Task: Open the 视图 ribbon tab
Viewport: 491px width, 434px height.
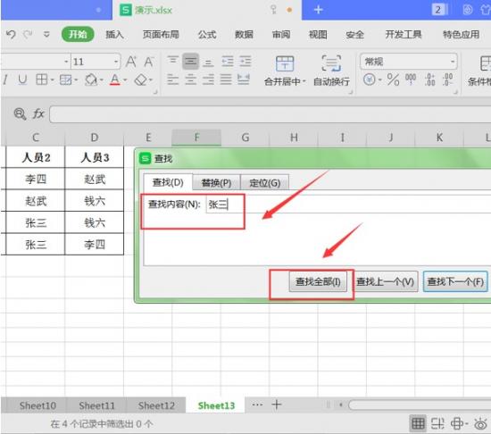Action: [x=318, y=34]
